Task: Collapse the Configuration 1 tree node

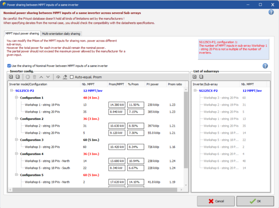Action: coord(16,98)
